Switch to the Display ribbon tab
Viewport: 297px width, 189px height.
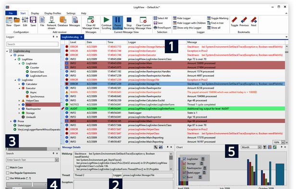coord(35,13)
